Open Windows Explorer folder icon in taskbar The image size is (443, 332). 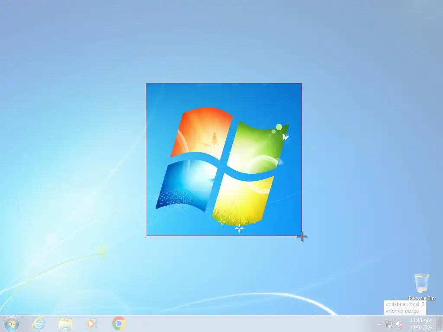click(x=65, y=324)
